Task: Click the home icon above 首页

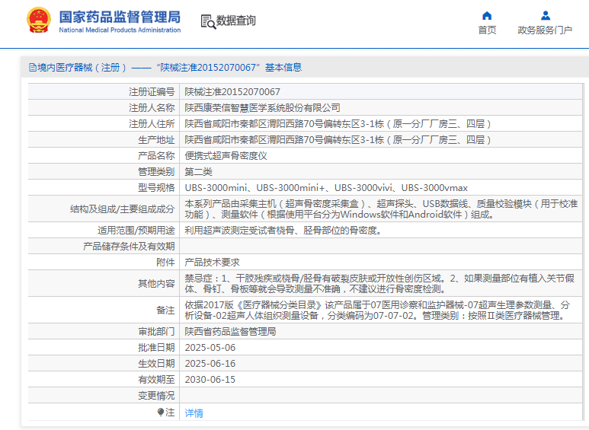Action: click(x=487, y=15)
